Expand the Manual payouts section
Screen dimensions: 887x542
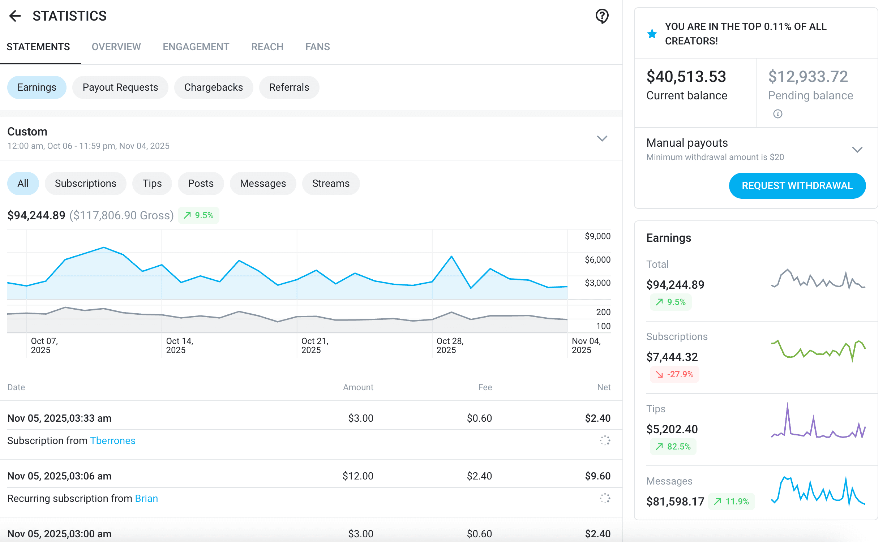tap(857, 150)
